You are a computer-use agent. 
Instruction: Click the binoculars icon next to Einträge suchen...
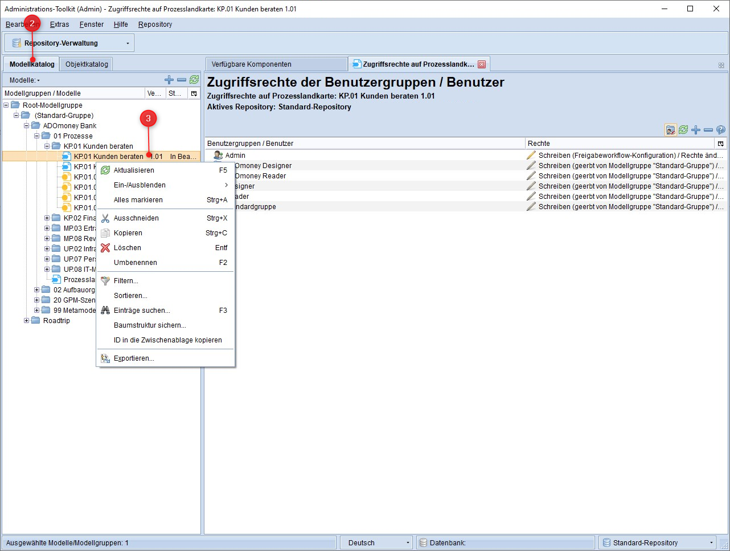(105, 311)
